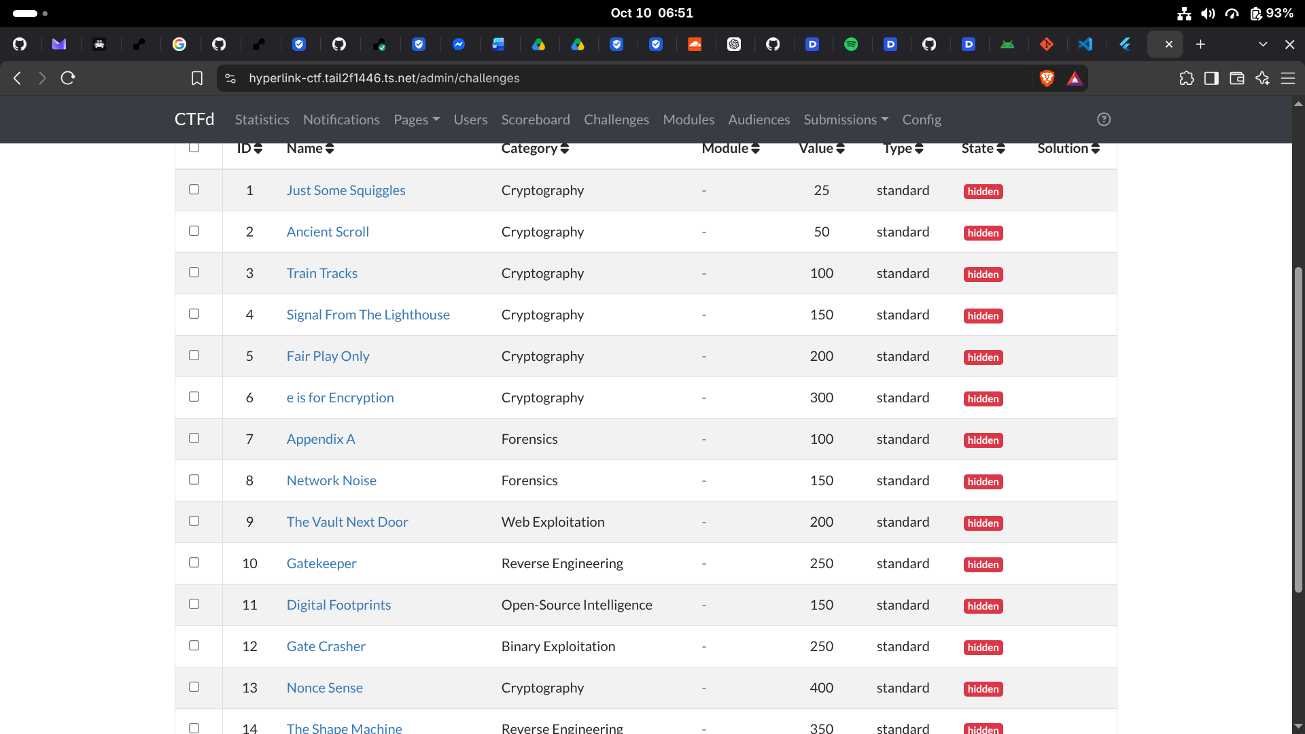Toggle the browser sidebar panel
1305x734 pixels.
pyautogui.click(x=1211, y=78)
